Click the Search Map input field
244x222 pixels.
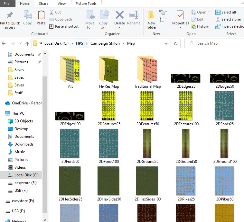click(x=214, y=43)
